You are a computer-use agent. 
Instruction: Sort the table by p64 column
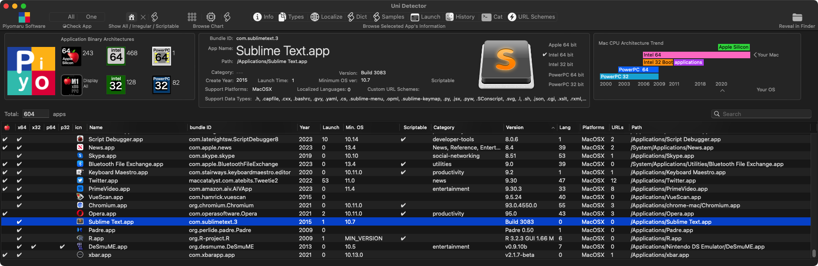[51, 127]
